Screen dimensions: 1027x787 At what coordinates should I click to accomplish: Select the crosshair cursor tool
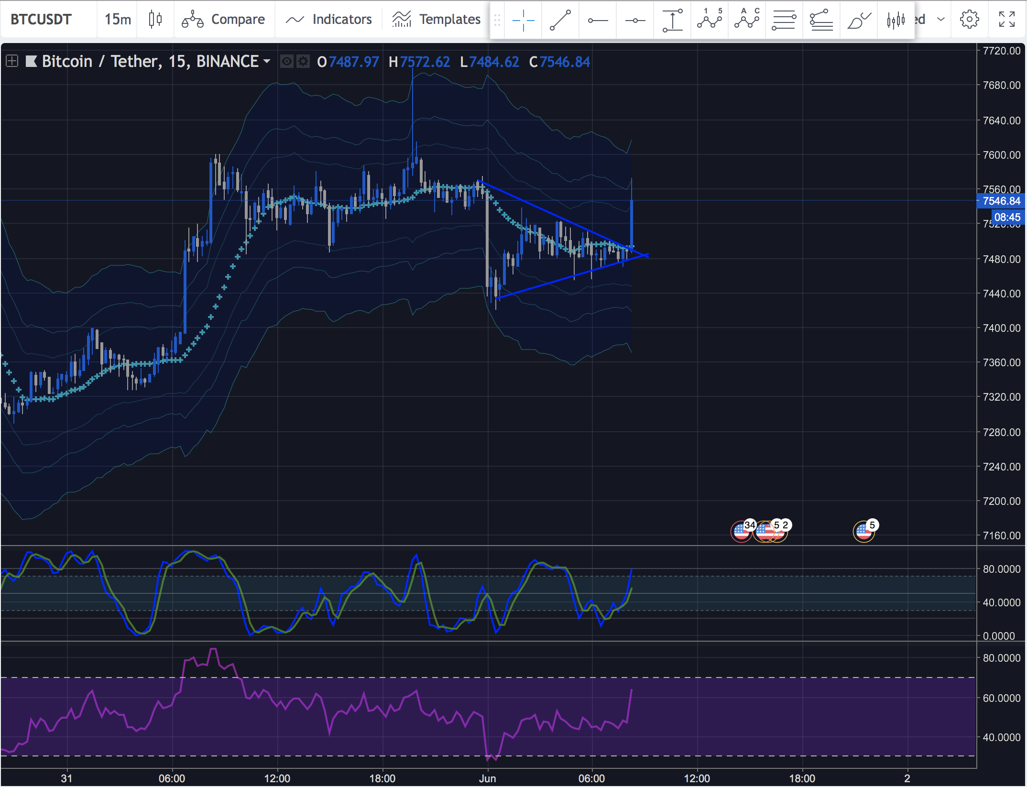[x=523, y=20]
